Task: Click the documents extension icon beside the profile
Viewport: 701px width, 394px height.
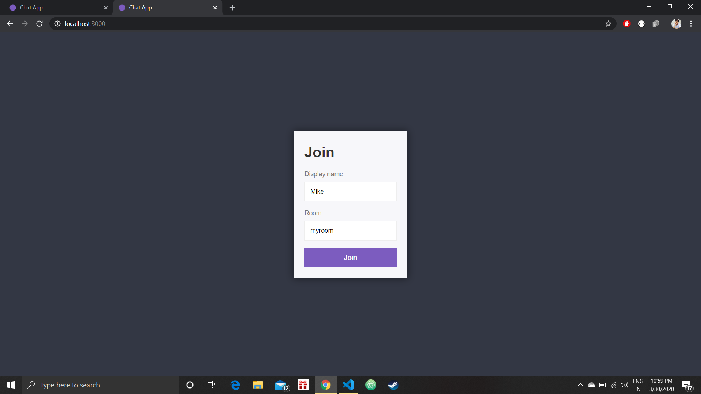Action: (656, 23)
